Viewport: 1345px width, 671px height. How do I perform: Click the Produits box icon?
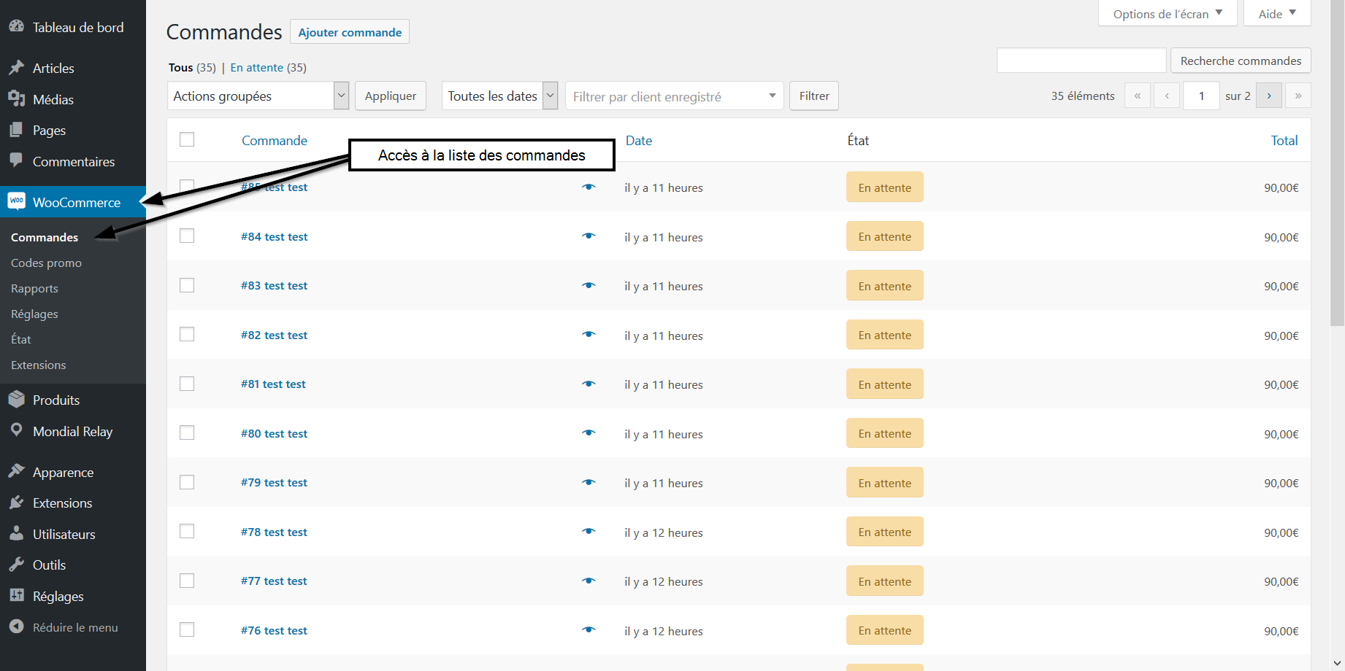tap(16, 400)
